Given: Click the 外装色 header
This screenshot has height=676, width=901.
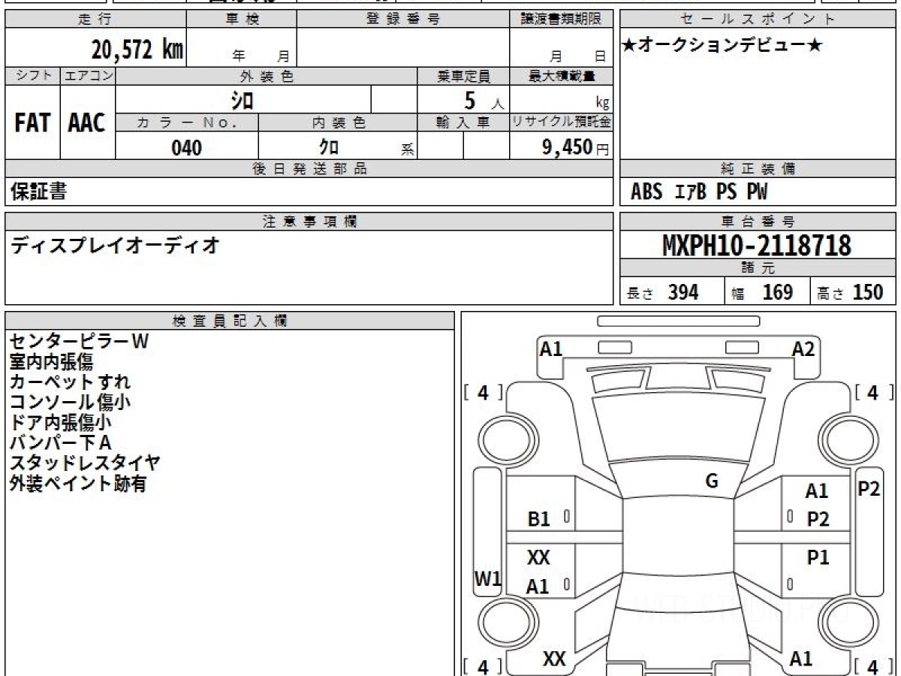Looking at the screenshot, I should [x=267, y=76].
